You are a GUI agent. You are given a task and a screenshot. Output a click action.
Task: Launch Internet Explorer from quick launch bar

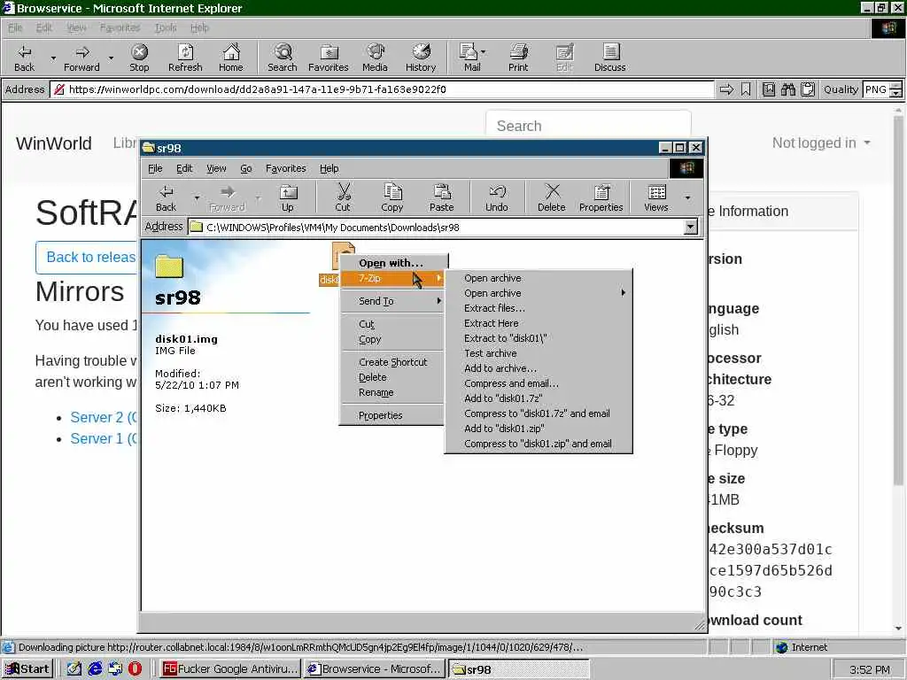click(x=95, y=668)
